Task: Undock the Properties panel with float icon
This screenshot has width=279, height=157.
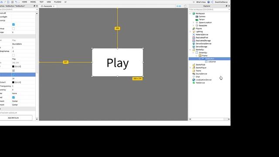Action: tap(34, 6)
